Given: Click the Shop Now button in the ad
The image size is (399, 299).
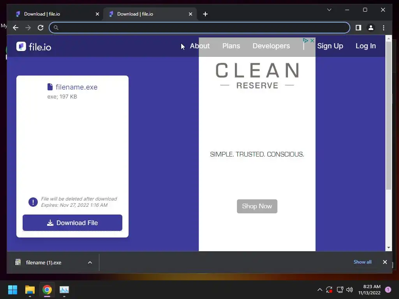Looking at the screenshot, I should coord(257,206).
